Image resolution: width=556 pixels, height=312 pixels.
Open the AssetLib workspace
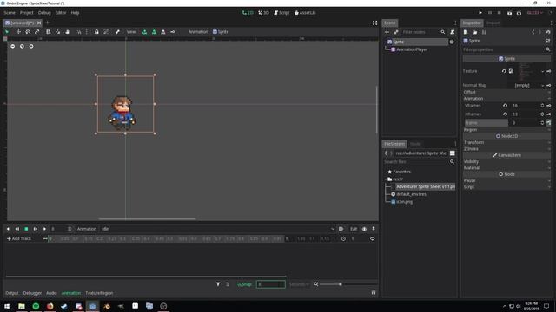[x=305, y=13]
